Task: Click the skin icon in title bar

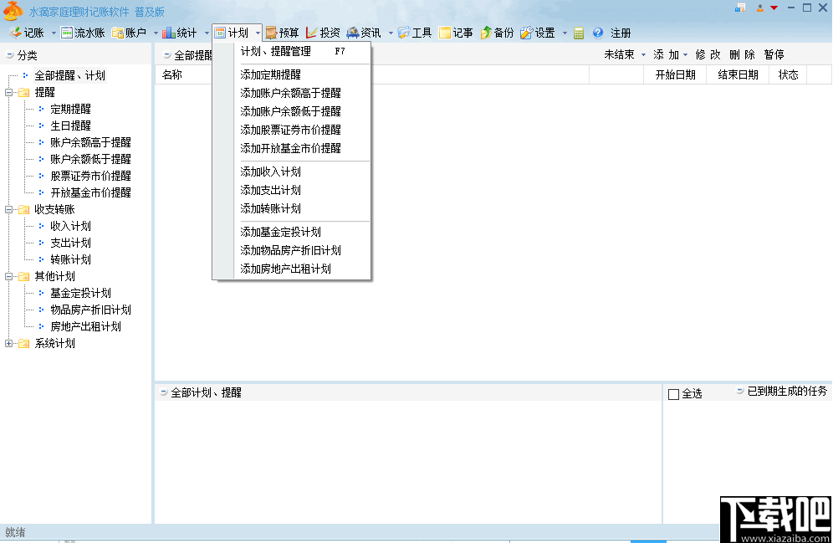Action: click(x=740, y=8)
